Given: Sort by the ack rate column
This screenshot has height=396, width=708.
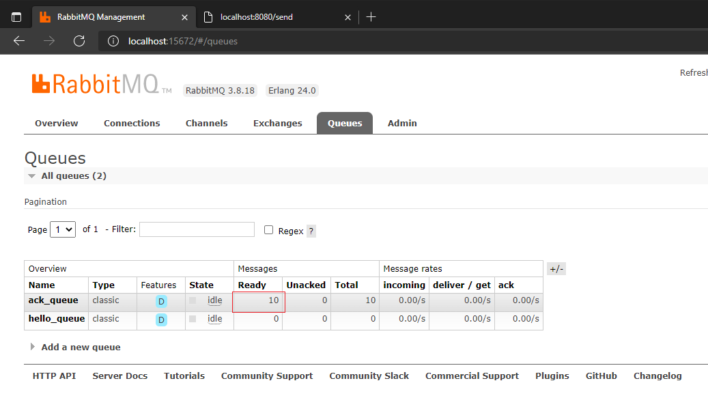Looking at the screenshot, I should click(x=506, y=285).
